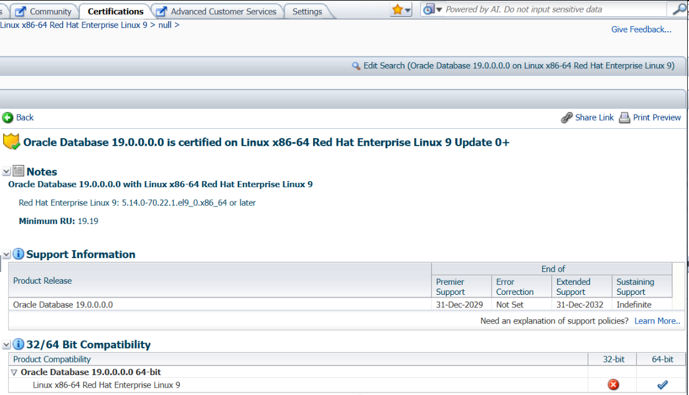Click the Error Correction column header
The image size is (689, 395).
click(x=521, y=287)
